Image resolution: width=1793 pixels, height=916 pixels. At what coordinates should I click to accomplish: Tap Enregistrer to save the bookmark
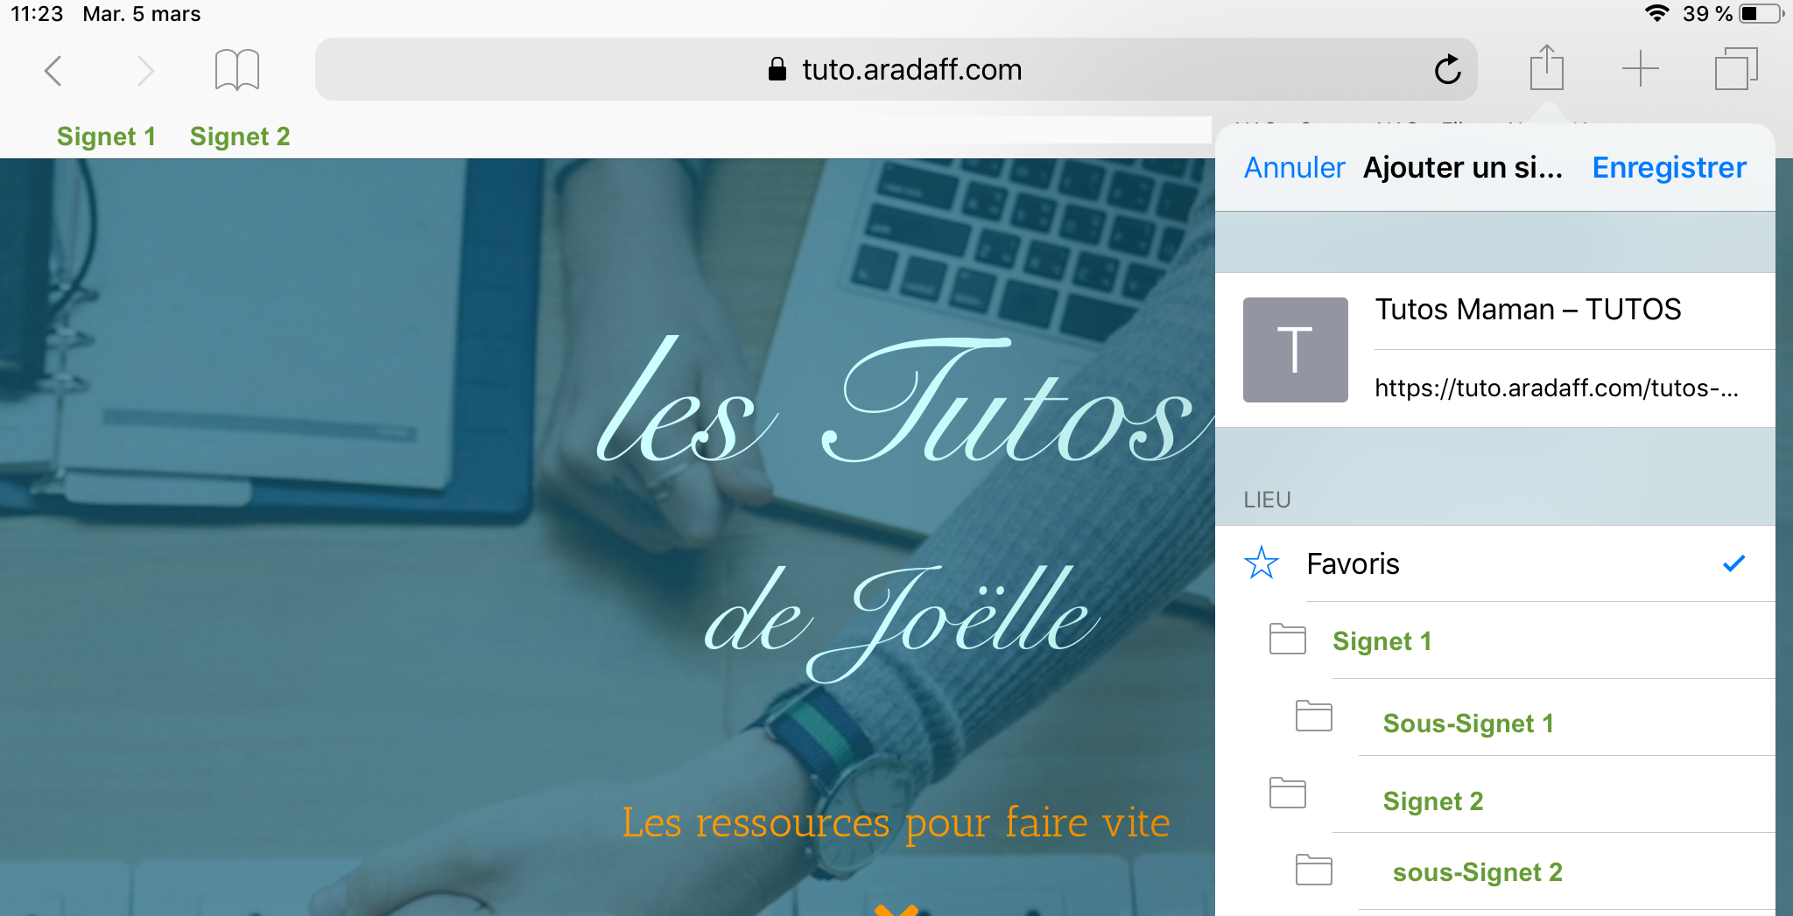click(1669, 167)
